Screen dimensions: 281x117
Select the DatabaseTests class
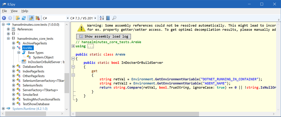pos(33,67)
